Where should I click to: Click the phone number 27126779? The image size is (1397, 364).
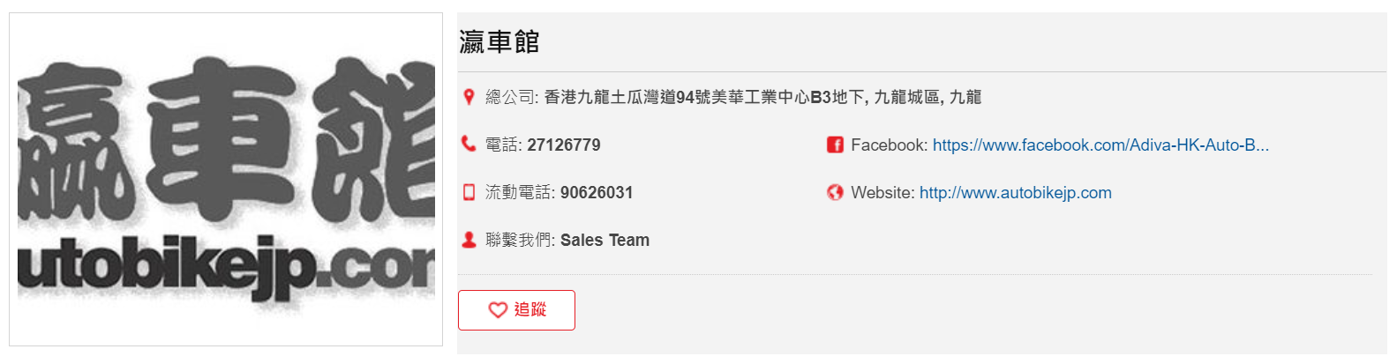coord(563,145)
